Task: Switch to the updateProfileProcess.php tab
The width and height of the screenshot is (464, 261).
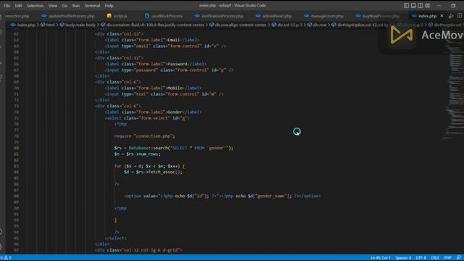Action: 68,16
